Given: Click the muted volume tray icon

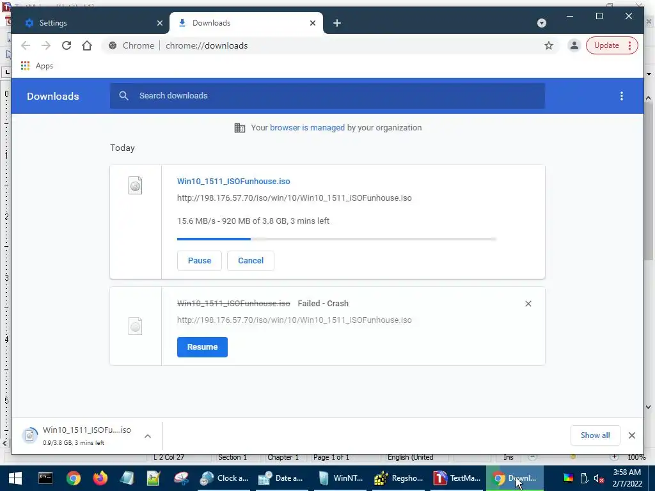Looking at the screenshot, I should pyautogui.click(x=599, y=478).
